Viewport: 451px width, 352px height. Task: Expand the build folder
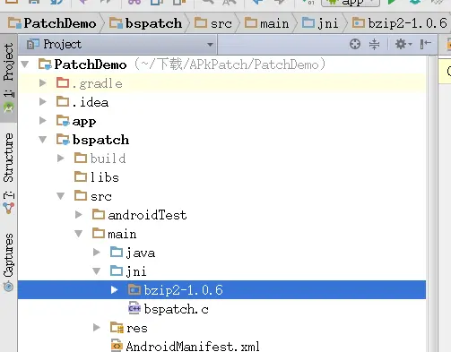pos(61,159)
